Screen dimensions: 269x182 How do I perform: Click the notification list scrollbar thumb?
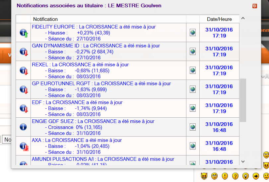tap(243, 100)
